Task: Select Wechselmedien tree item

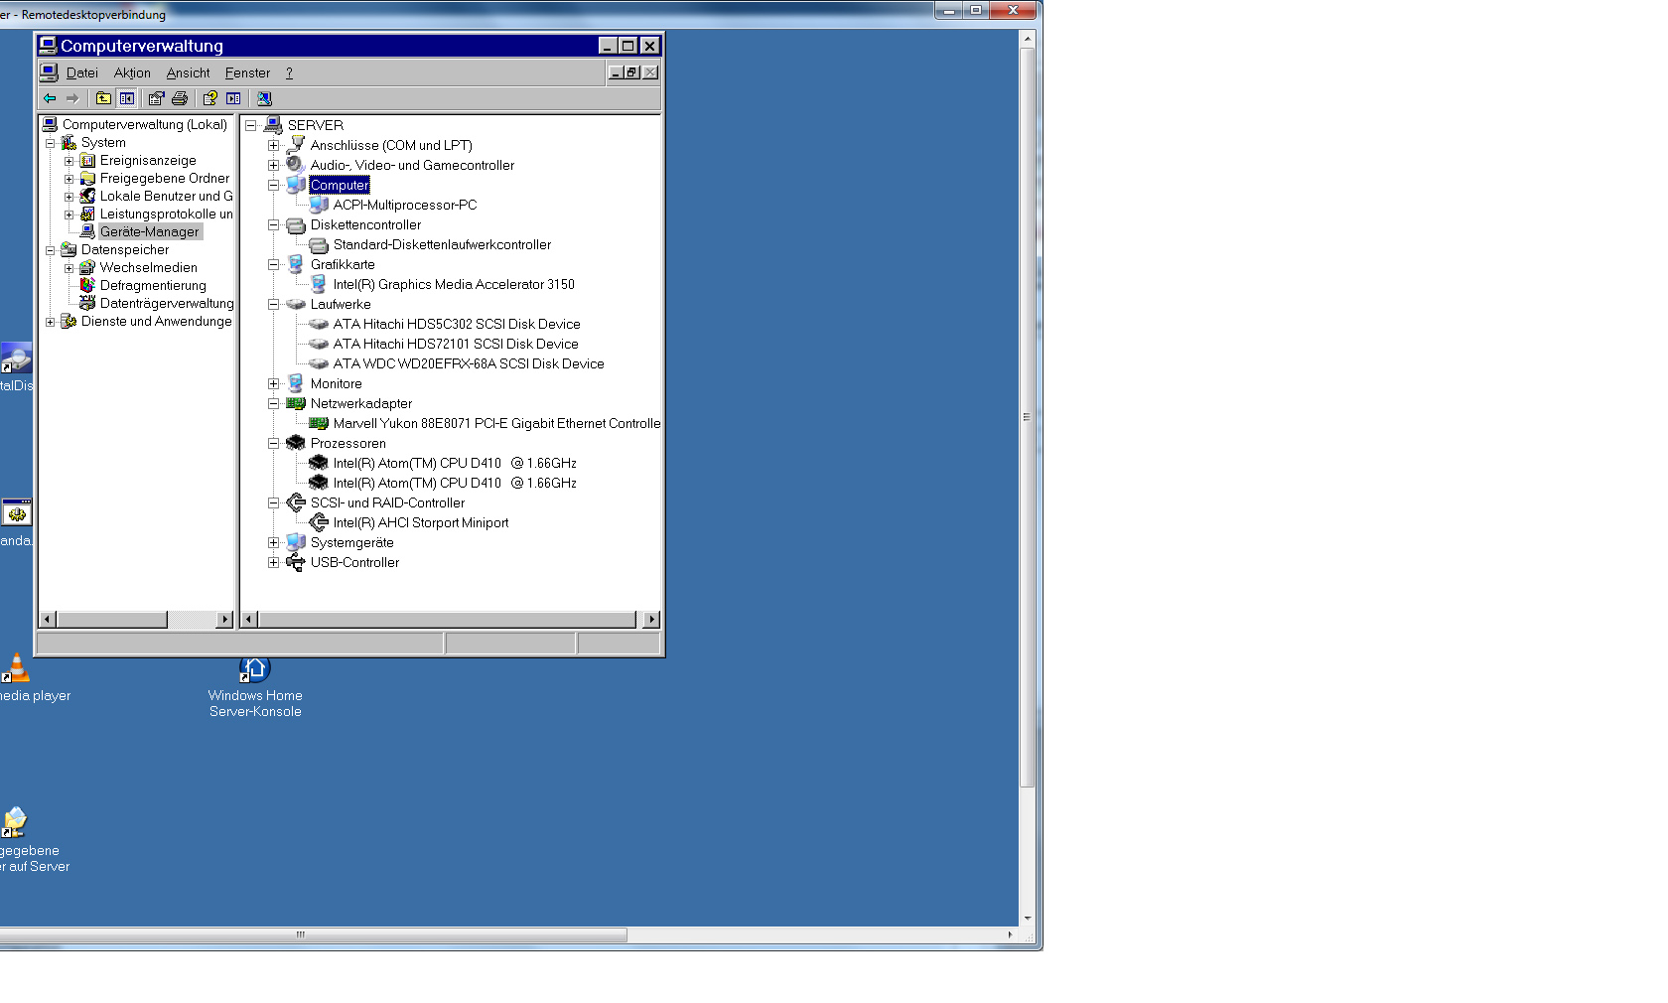Action: (148, 267)
